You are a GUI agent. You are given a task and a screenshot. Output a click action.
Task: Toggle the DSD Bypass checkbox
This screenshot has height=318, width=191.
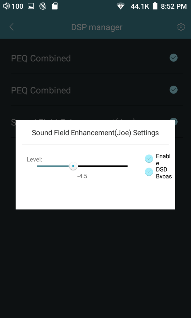tap(149, 172)
